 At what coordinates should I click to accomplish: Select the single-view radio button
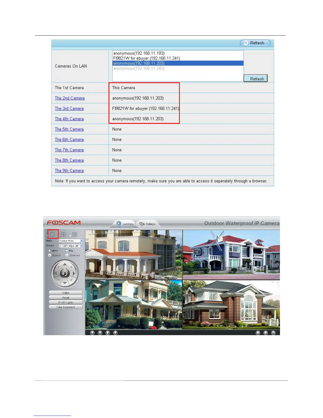coord(48,236)
